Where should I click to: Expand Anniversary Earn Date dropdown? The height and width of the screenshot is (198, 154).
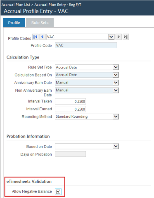pos(116,83)
